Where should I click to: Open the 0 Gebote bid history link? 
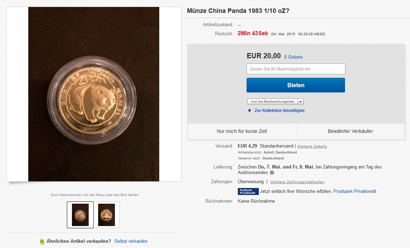(293, 57)
